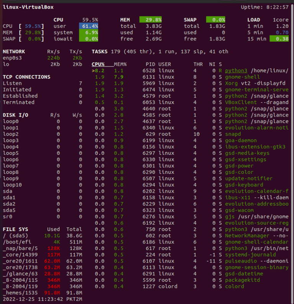The image size is (294, 304).
Task: Click the USER column header
Action: click(165, 64)
